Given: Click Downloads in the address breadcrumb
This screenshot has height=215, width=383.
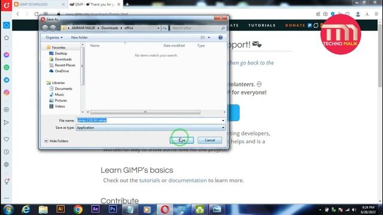Looking at the screenshot, I should pyautogui.click(x=110, y=28).
